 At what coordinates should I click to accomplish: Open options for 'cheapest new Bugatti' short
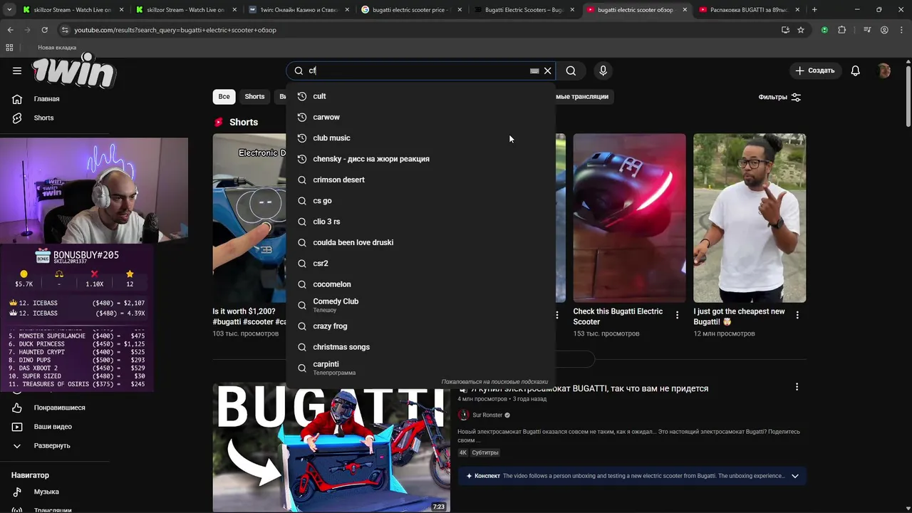[x=797, y=315]
